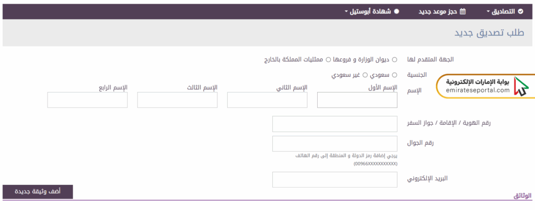Select the الإسم الرابع input box
The width and height of the screenshot is (535, 210).
point(87,100)
